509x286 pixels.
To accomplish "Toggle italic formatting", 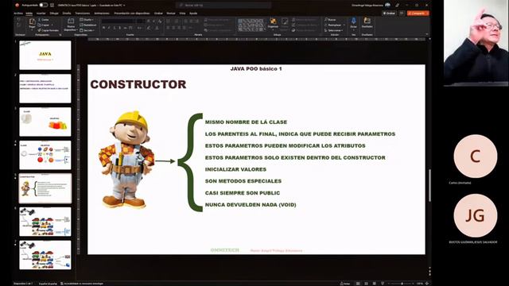I will 109,28.
